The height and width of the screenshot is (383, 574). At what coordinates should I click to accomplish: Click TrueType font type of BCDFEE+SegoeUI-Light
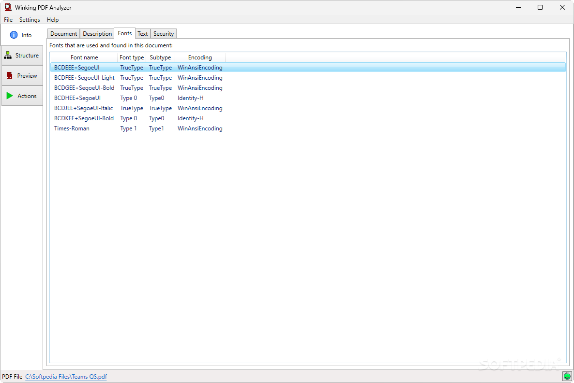point(132,78)
